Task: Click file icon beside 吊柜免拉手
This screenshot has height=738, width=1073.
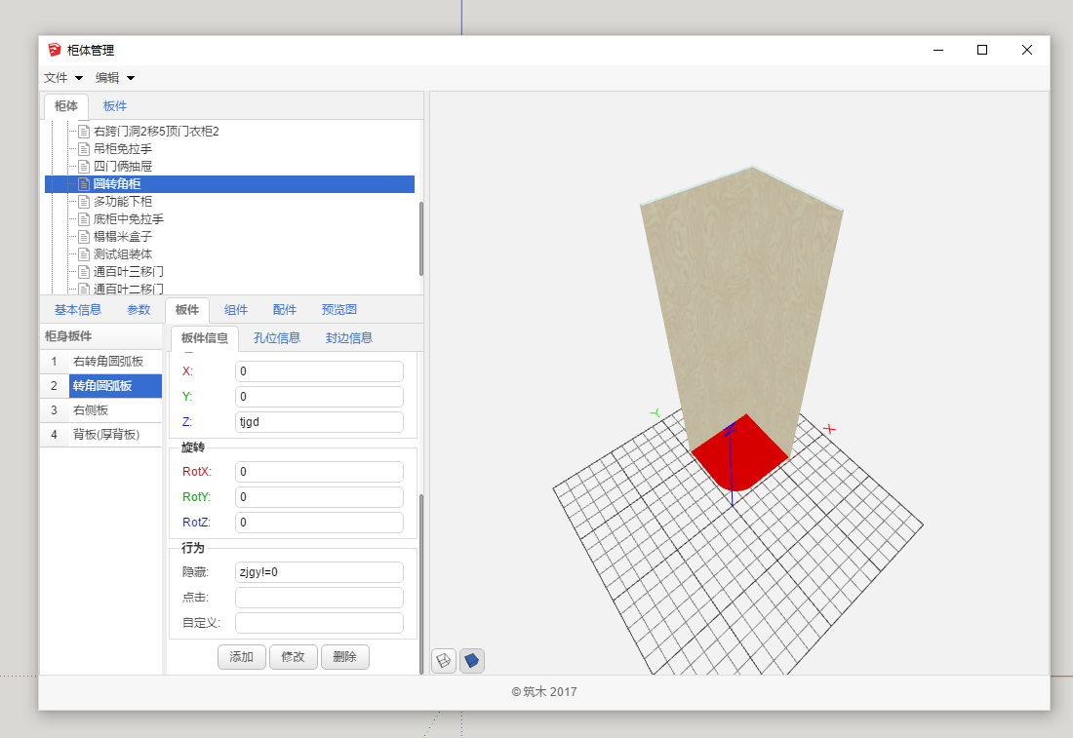Action: pos(84,149)
